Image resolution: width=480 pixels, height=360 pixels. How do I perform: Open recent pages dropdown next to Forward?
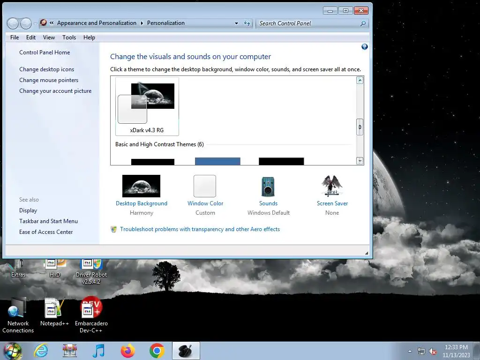click(x=35, y=23)
